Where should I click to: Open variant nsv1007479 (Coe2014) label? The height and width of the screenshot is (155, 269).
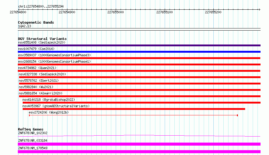(36, 49)
